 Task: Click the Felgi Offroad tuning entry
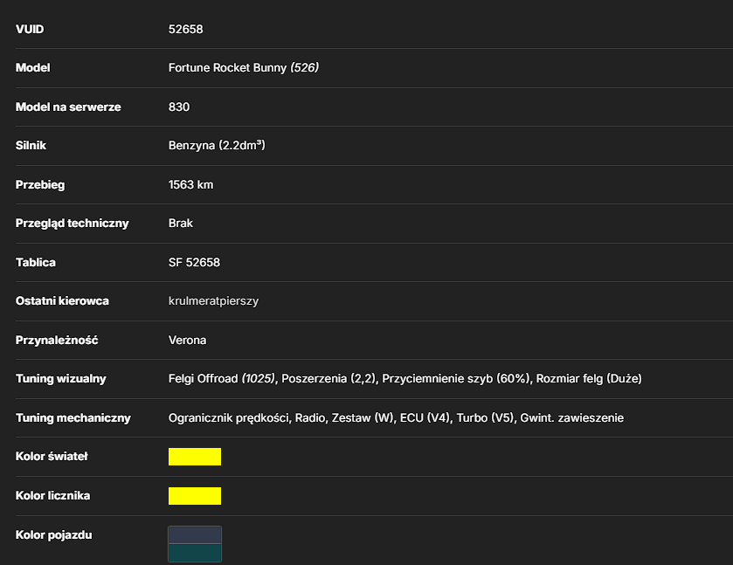pyautogui.click(x=222, y=378)
